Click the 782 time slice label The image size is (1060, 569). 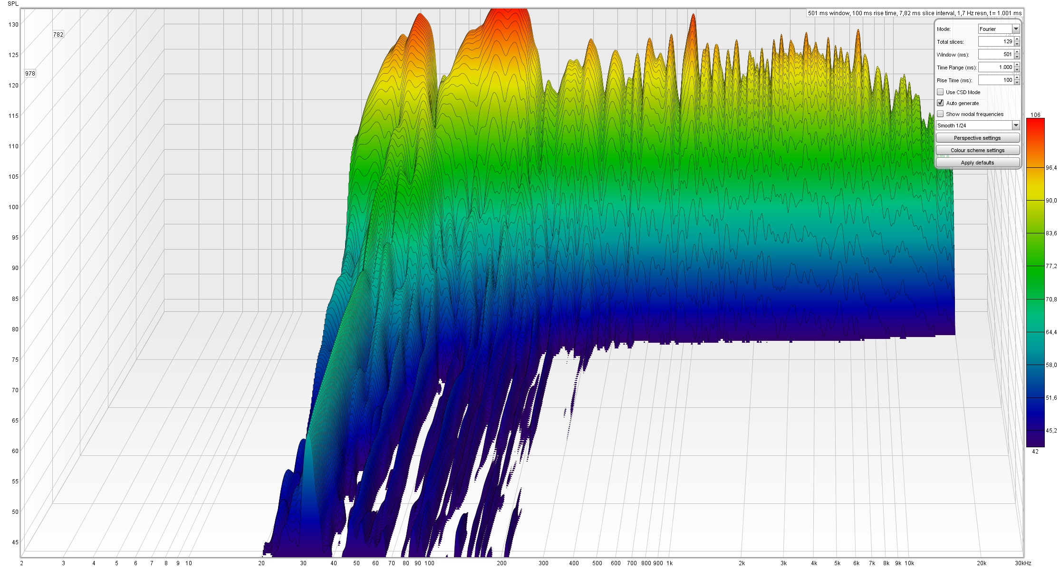tap(58, 34)
